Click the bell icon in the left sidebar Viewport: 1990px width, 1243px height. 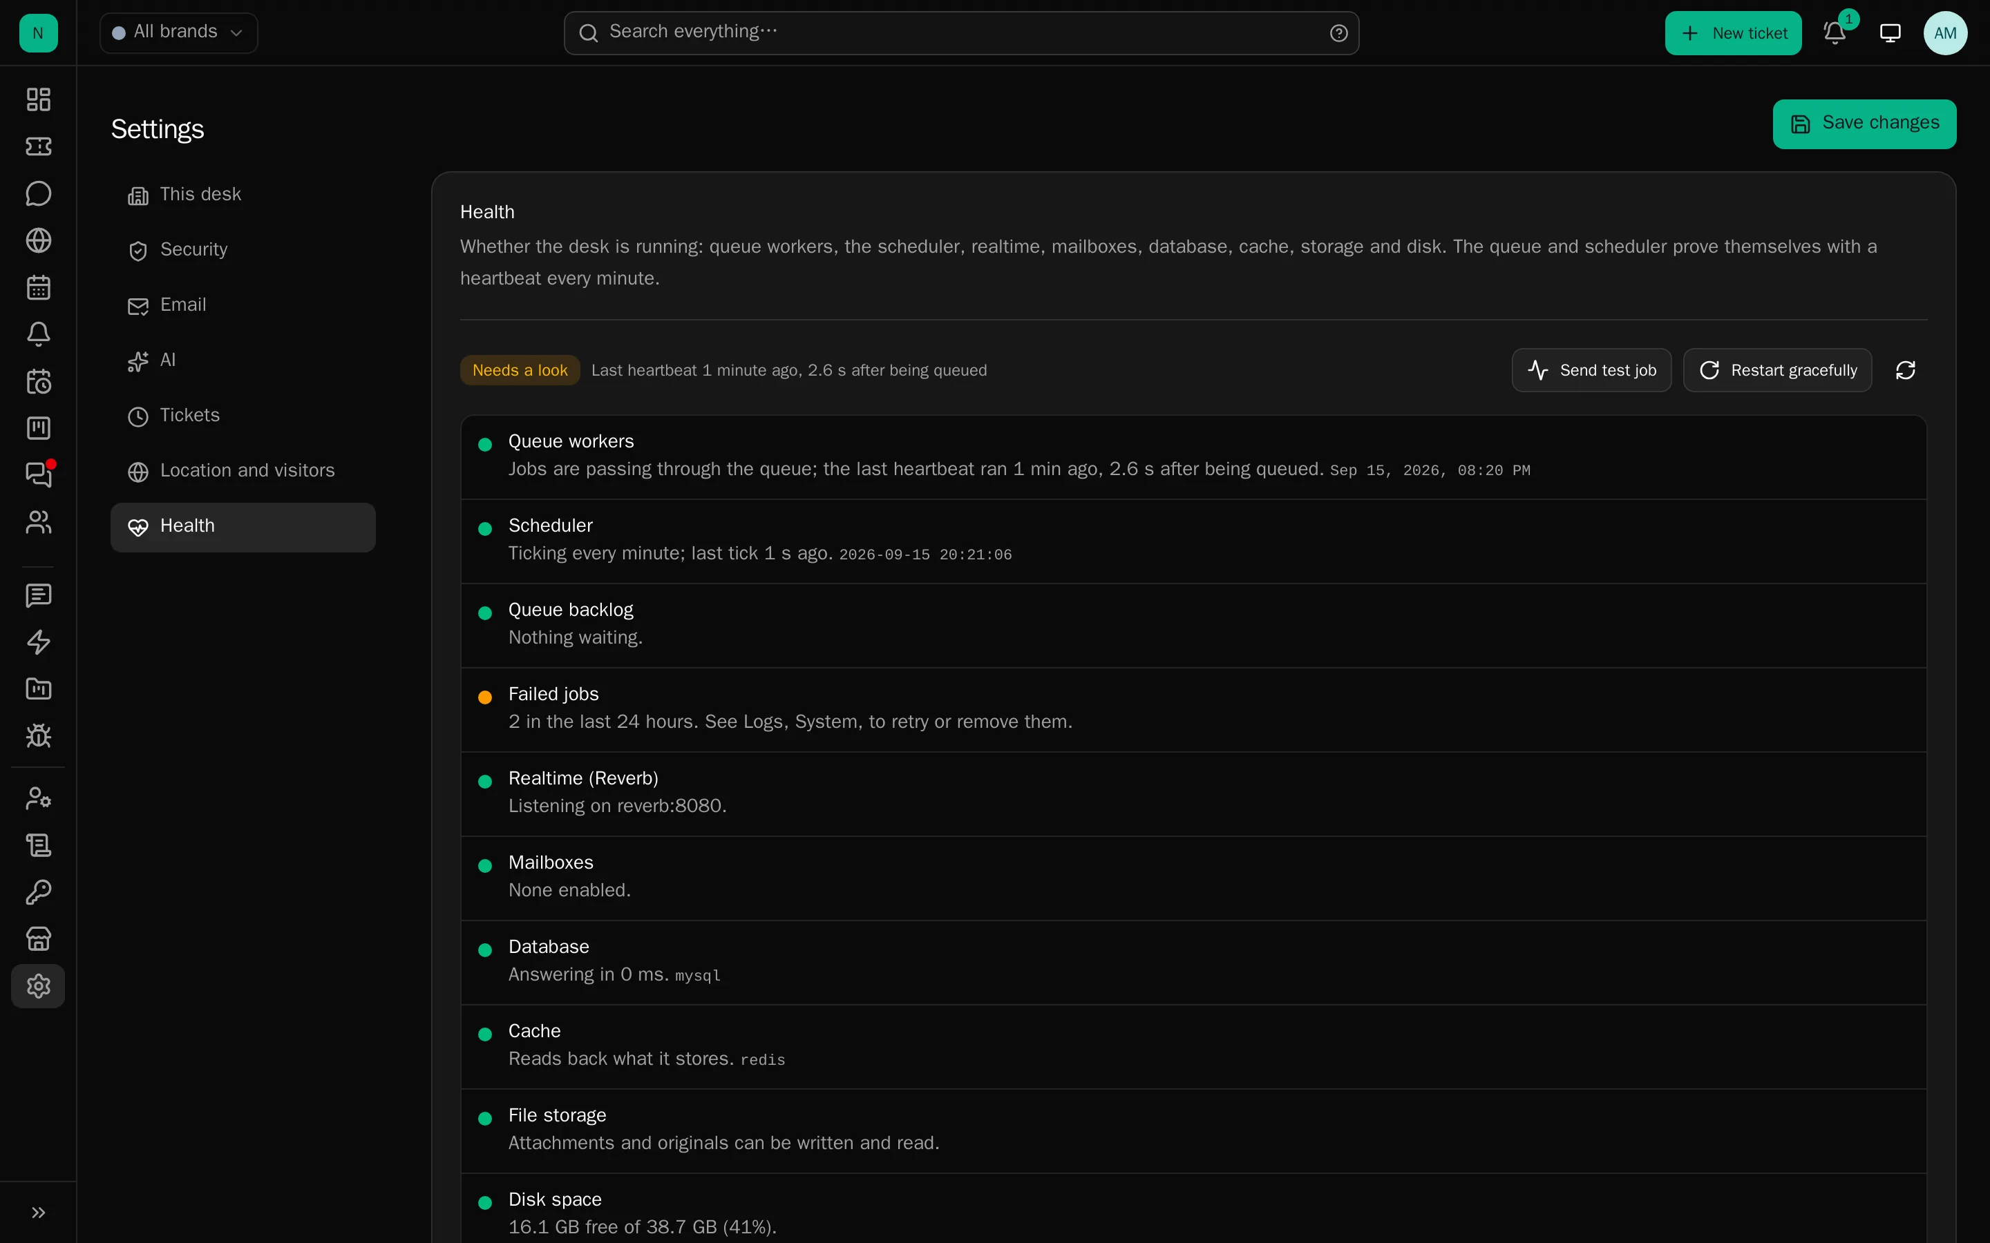tap(39, 334)
